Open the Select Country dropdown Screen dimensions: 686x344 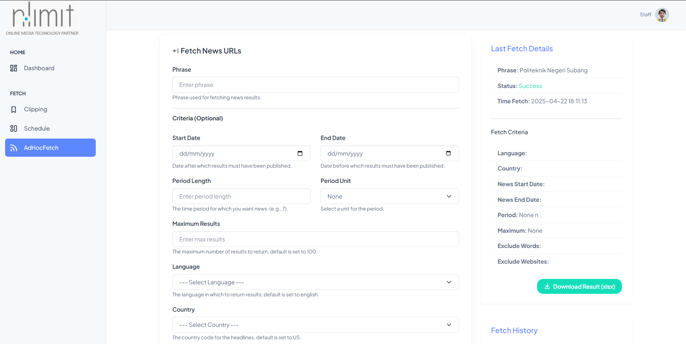(315, 325)
